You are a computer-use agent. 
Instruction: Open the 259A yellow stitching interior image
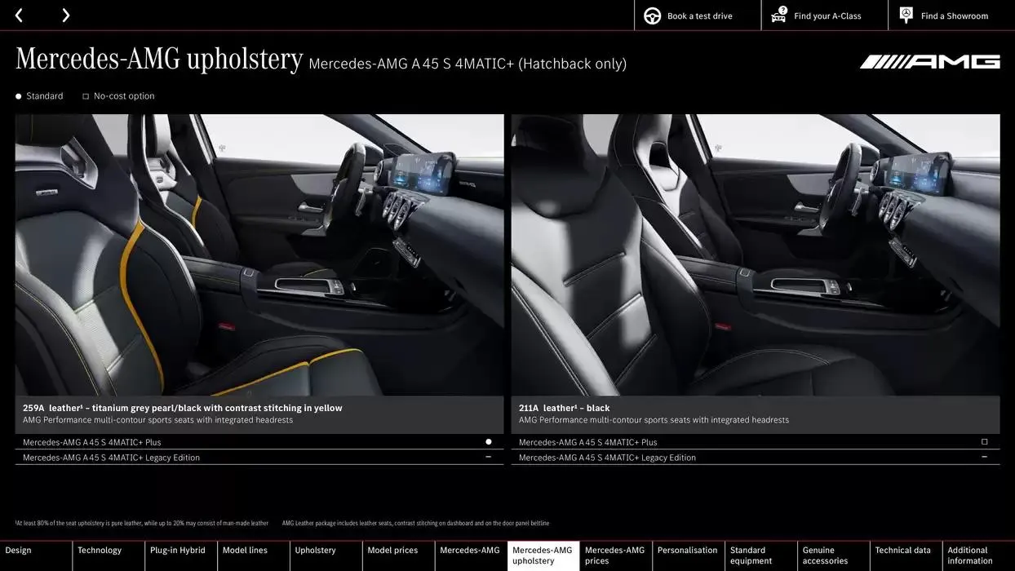(259, 255)
